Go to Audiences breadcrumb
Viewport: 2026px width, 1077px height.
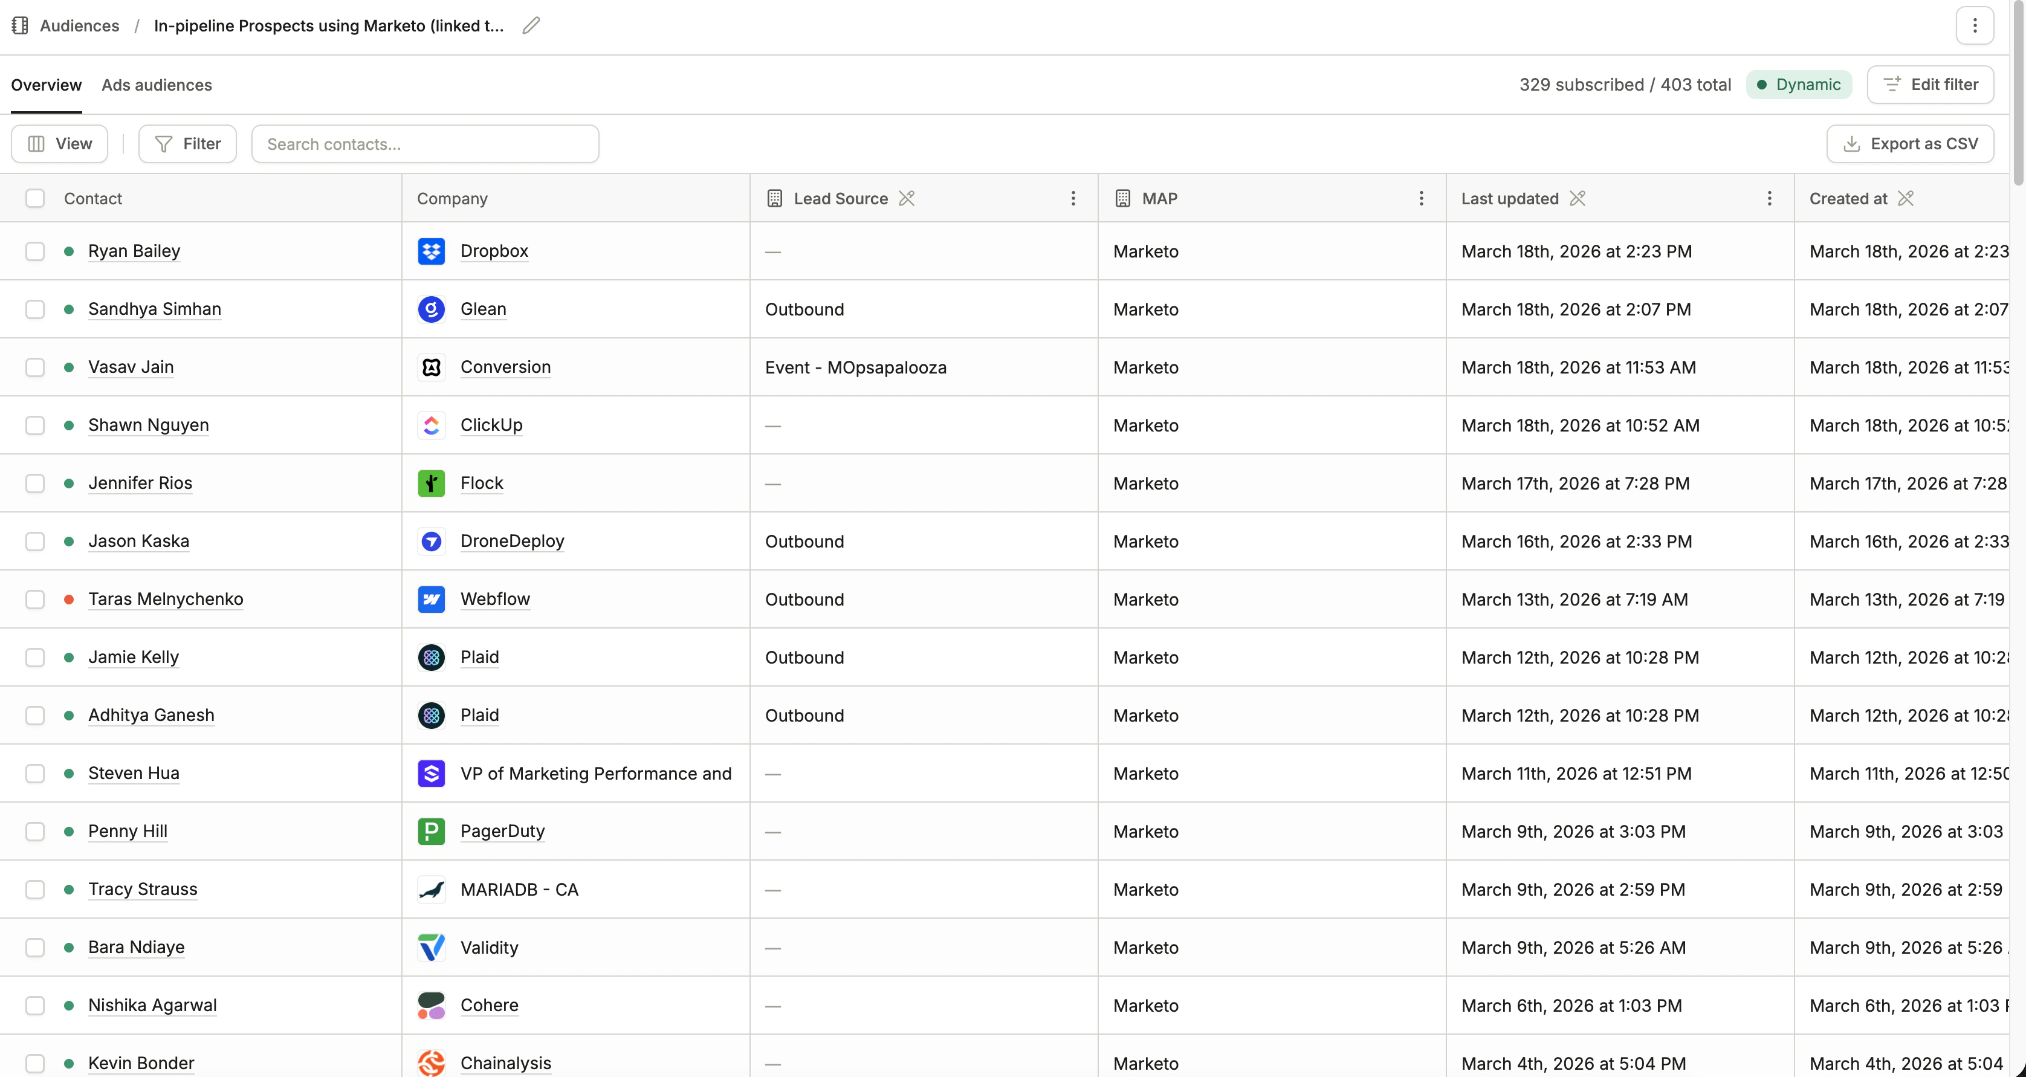pyautogui.click(x=79, y=26)
